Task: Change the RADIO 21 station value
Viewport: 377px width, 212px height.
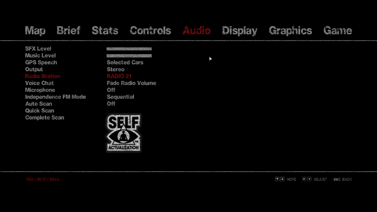Action: click(119, 76)
